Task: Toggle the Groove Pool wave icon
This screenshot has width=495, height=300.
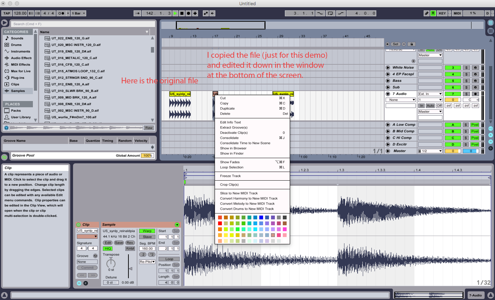Action: click(x=4, y=157)
